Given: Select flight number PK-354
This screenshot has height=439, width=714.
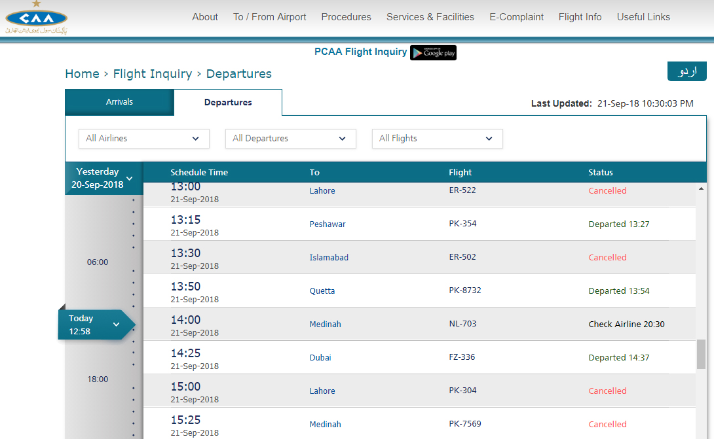Looking at the screenshot, I should [x=462, y=223].
